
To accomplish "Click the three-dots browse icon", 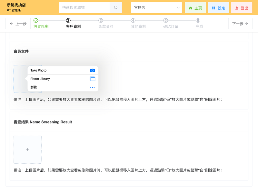I will (93, 87).
